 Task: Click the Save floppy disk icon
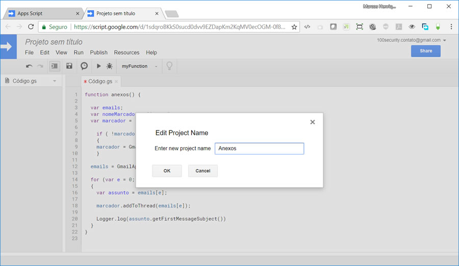(x=69, y=66)
